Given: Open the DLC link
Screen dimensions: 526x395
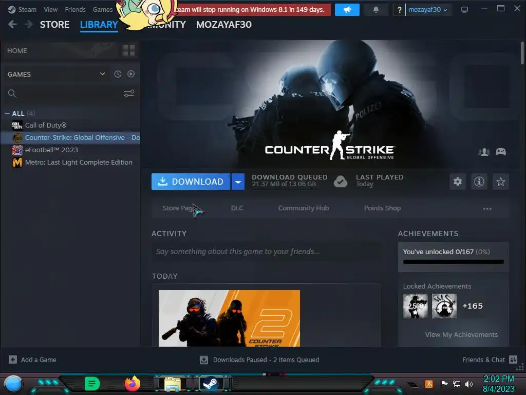Looking at the screenshot, I should coord(237,208).
